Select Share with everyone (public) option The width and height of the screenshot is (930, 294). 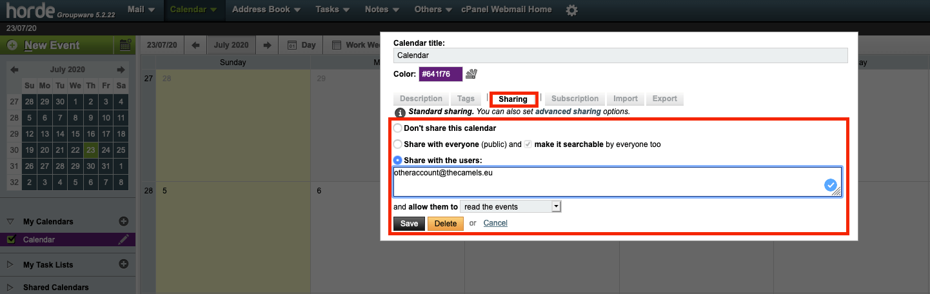tap(398, 144)
